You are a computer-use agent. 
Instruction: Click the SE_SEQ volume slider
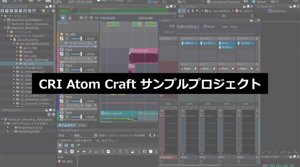pyautogui.click(x=76, y=39)
